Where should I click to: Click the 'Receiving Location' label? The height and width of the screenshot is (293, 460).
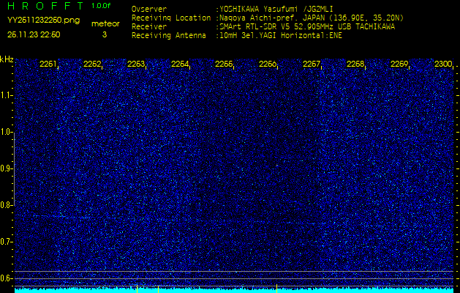click(x=171, y=18)
